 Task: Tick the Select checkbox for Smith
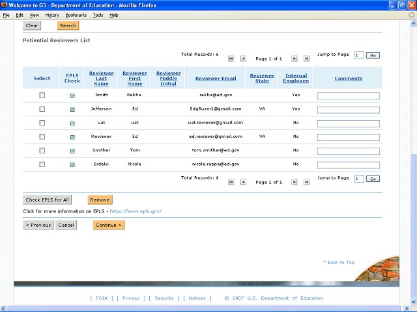tap(42, 96)
